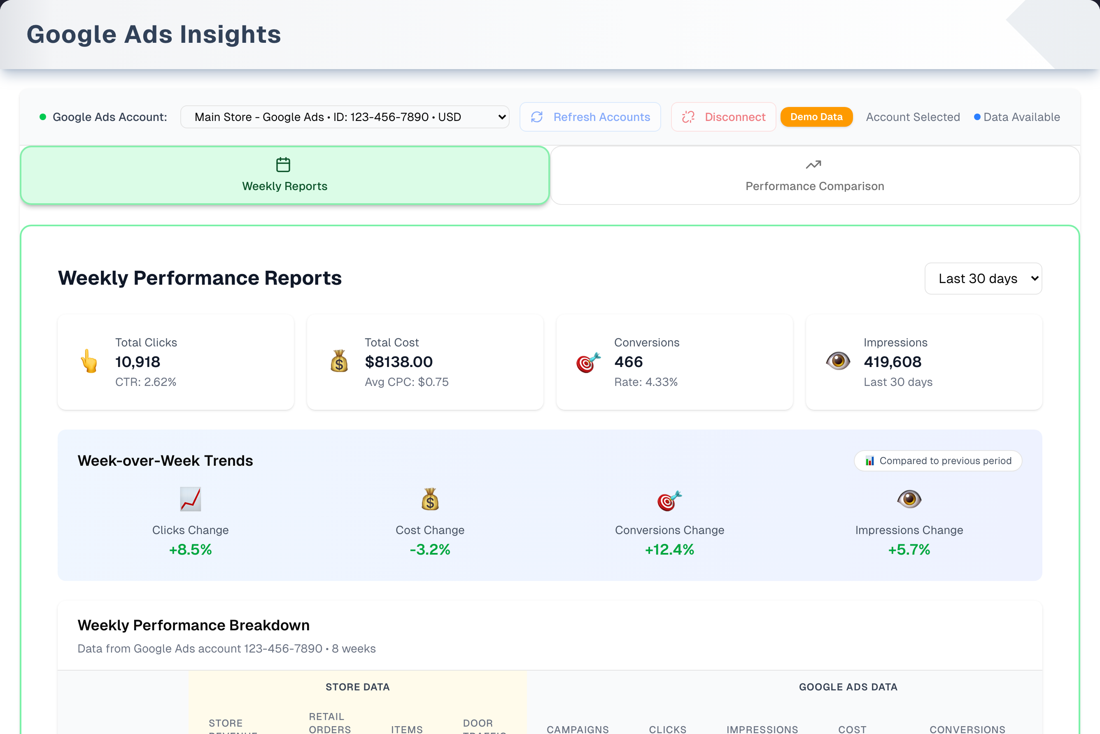
Task: Click the Impressions value 419,608
Action: 892,362
